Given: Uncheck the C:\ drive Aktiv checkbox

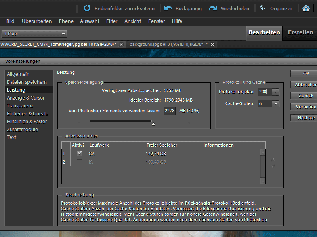Looking at the screenshot, I should click(80, 153).
